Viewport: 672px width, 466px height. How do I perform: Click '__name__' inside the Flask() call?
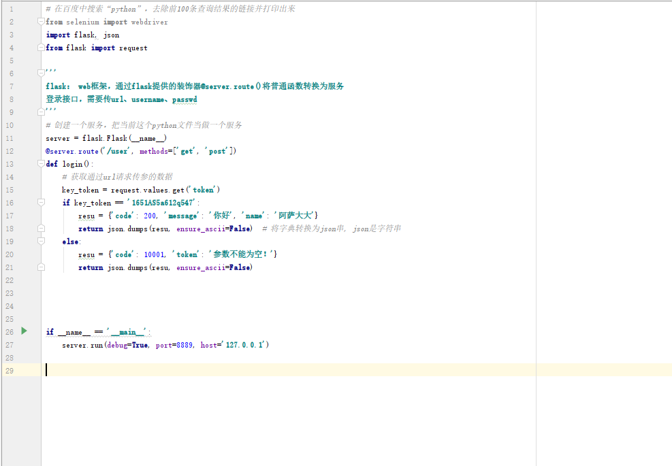pos(148,138)
